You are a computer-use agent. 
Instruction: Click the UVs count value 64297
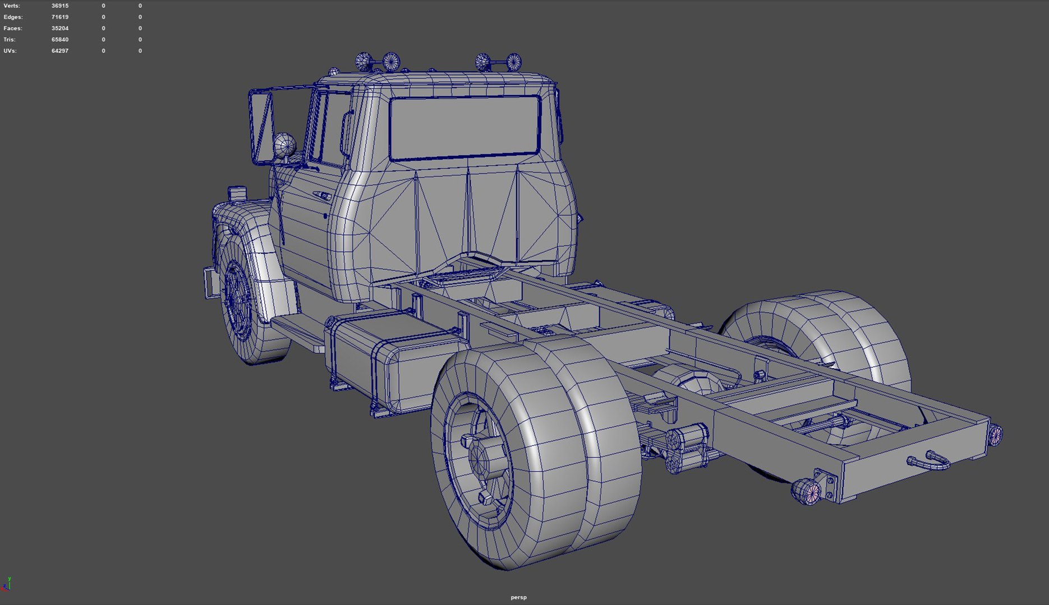60,50
